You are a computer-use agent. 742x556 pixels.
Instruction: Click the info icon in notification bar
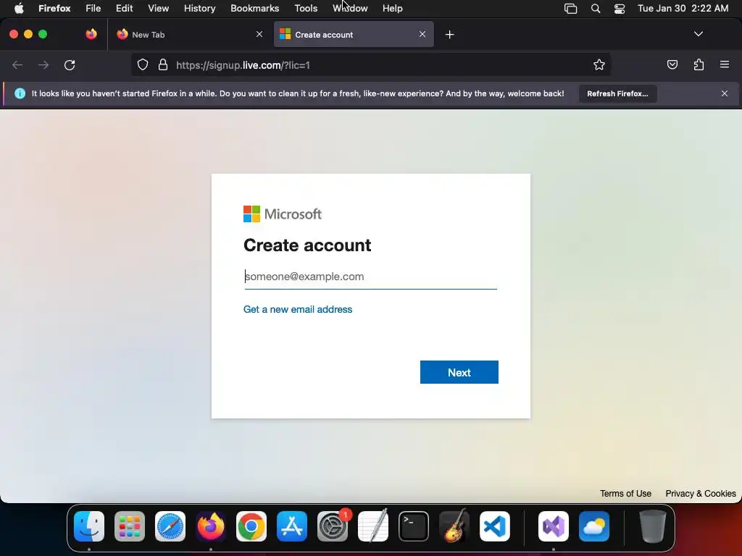[20, 93]
